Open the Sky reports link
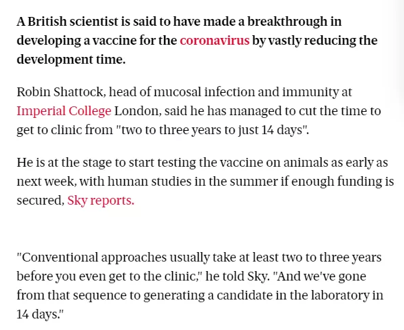Screen dimensions: 404x330 pos(101,201)
